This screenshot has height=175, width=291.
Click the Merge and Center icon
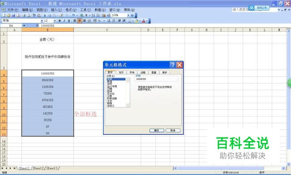(x=89, y=21)
